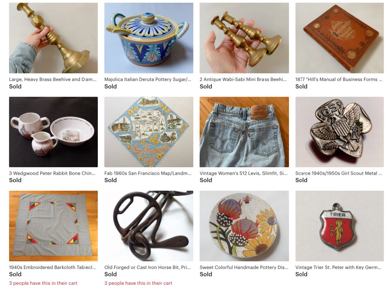View the colorful floral pottery dish photo
391x291 pixels.
click(244, 226)
